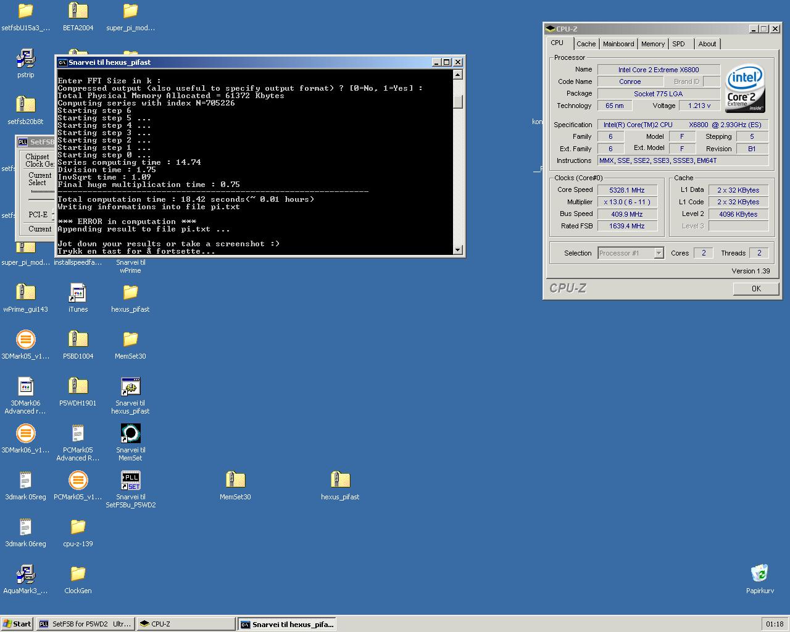
Task: Open the wPrime_gui143 zip icon
Action: (25, 292)
